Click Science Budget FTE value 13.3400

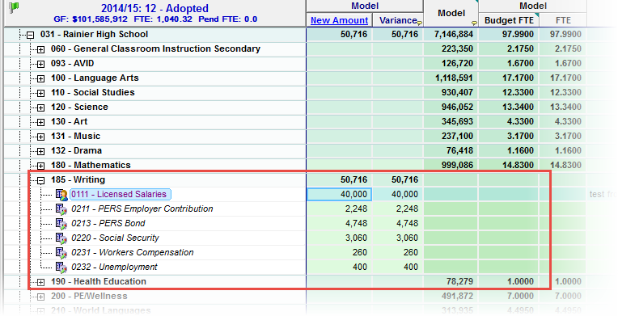pos(509,107)
